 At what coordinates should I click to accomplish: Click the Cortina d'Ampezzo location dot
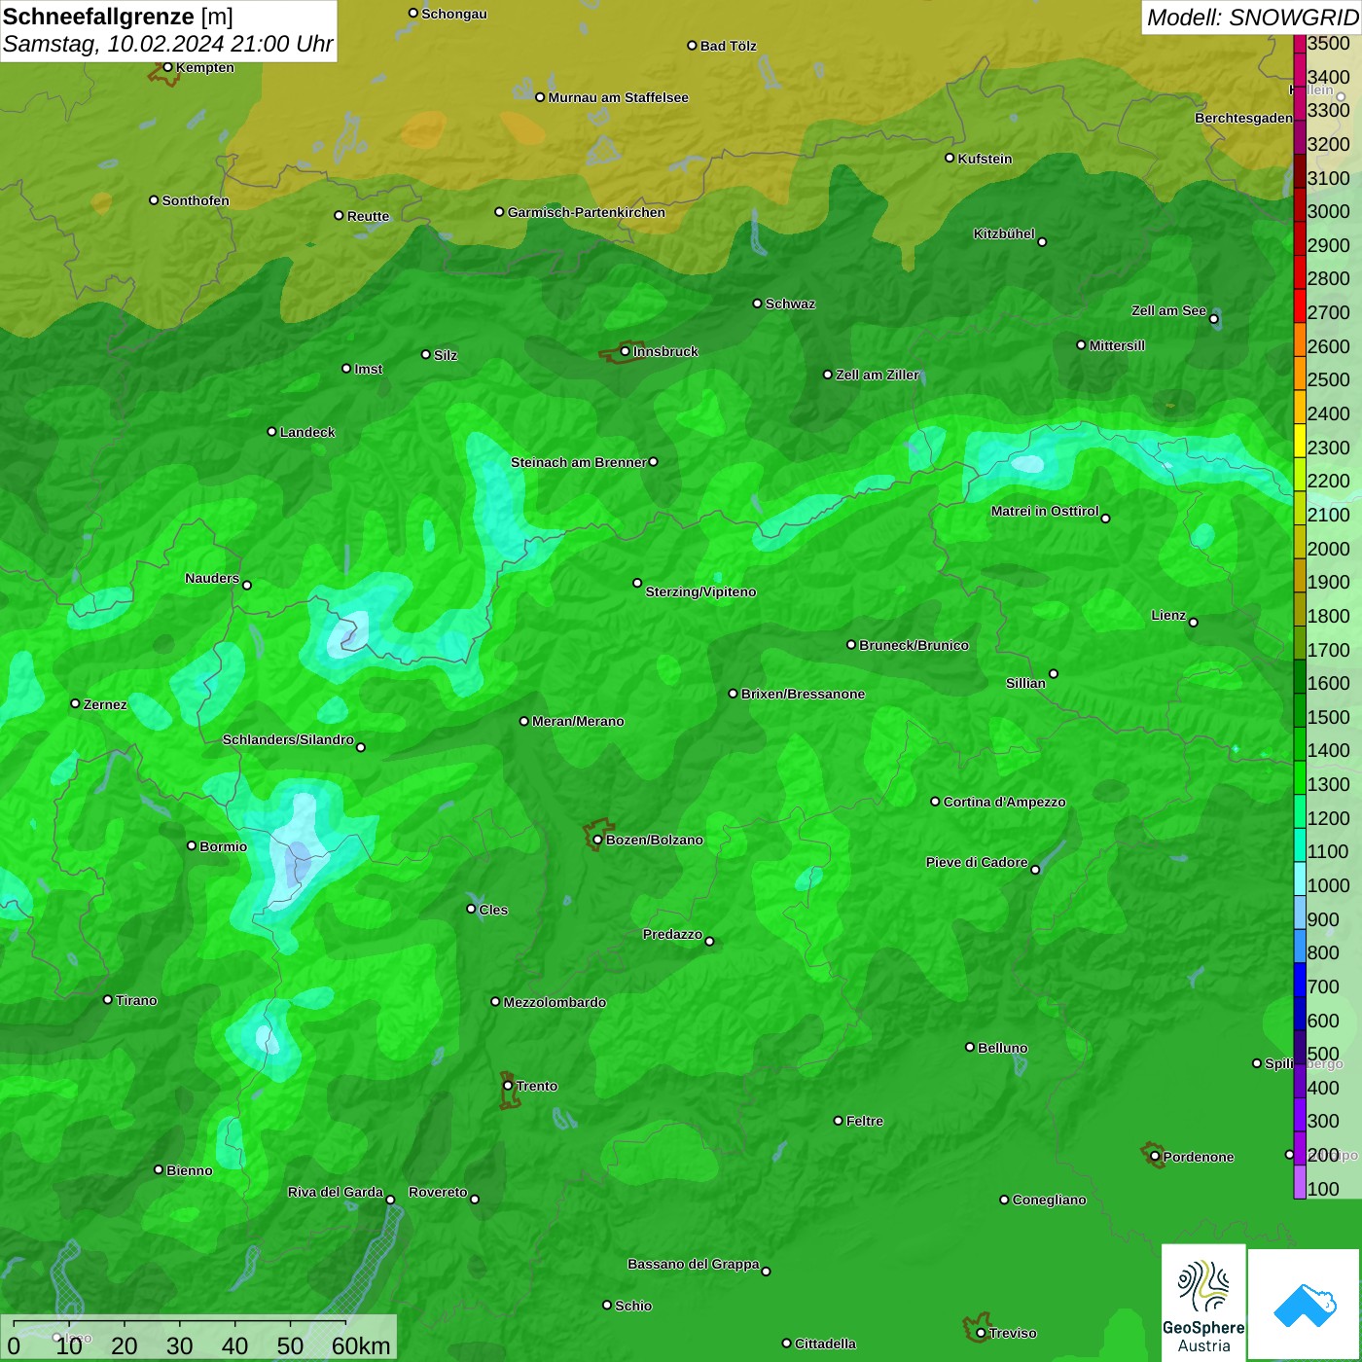tap(935, 802)
